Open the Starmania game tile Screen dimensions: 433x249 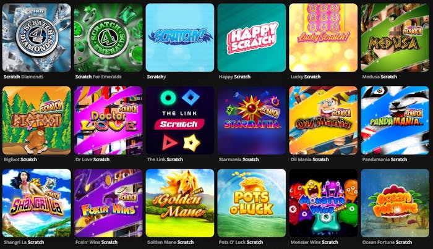point(252,120)
